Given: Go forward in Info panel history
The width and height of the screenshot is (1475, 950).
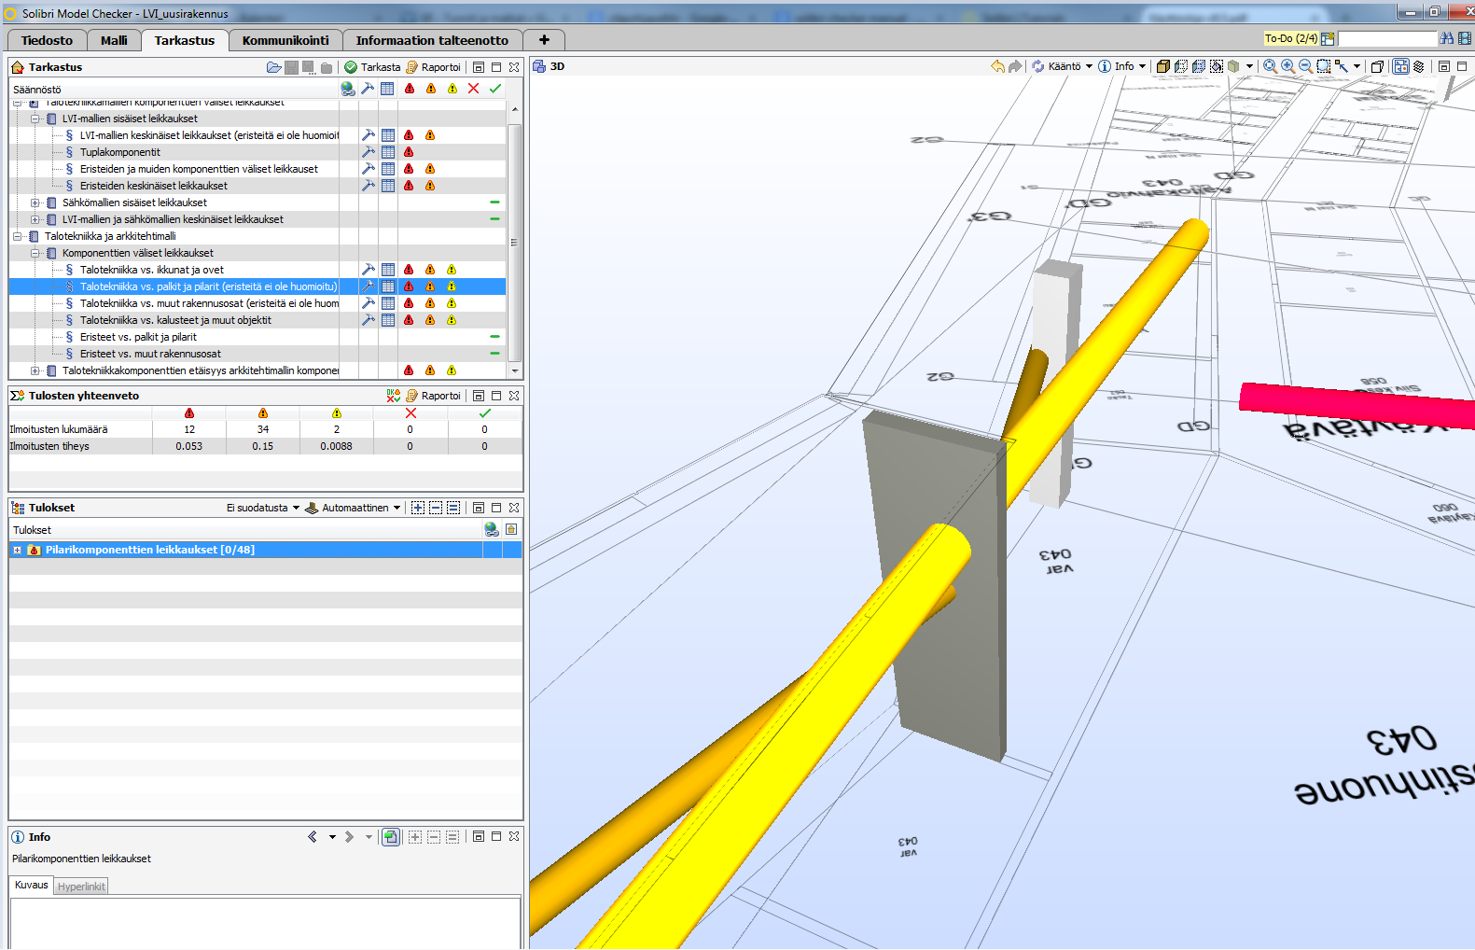Looking at the screenshot, I should click(349, 837).
